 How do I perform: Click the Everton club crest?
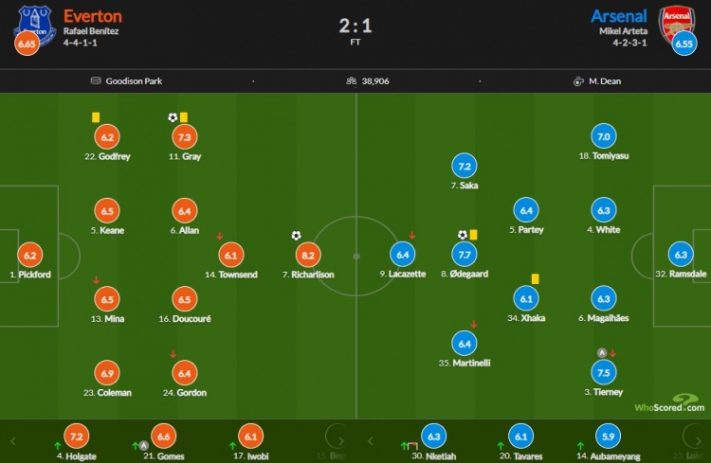coord(35,27)
